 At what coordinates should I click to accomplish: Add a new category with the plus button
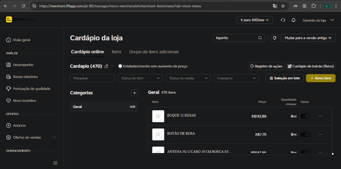(x=135, y=93)
